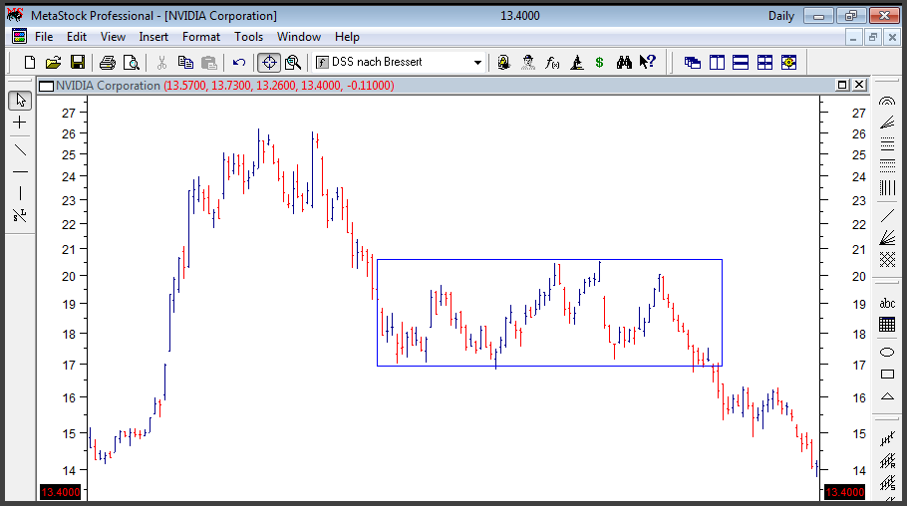Draw an ellipse with the oval tool

tap(887, 353)
